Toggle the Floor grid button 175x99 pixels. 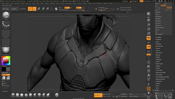tap(148, 42)
